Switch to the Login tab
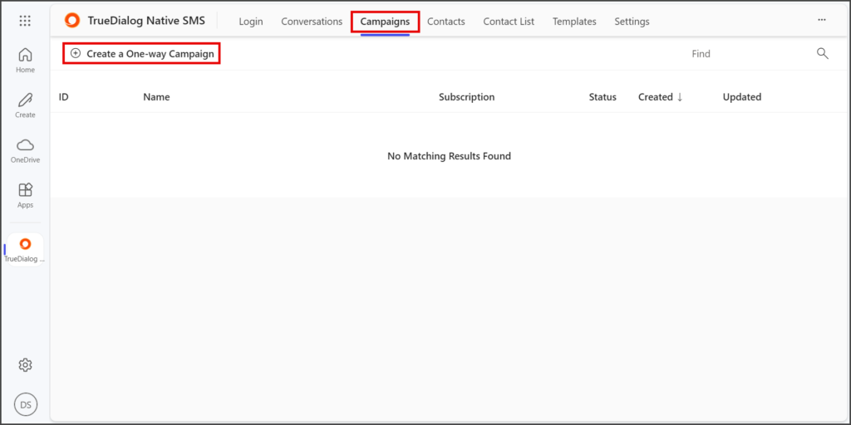The width and height of the screenshot is (851, 425). [x=251, y=22]
